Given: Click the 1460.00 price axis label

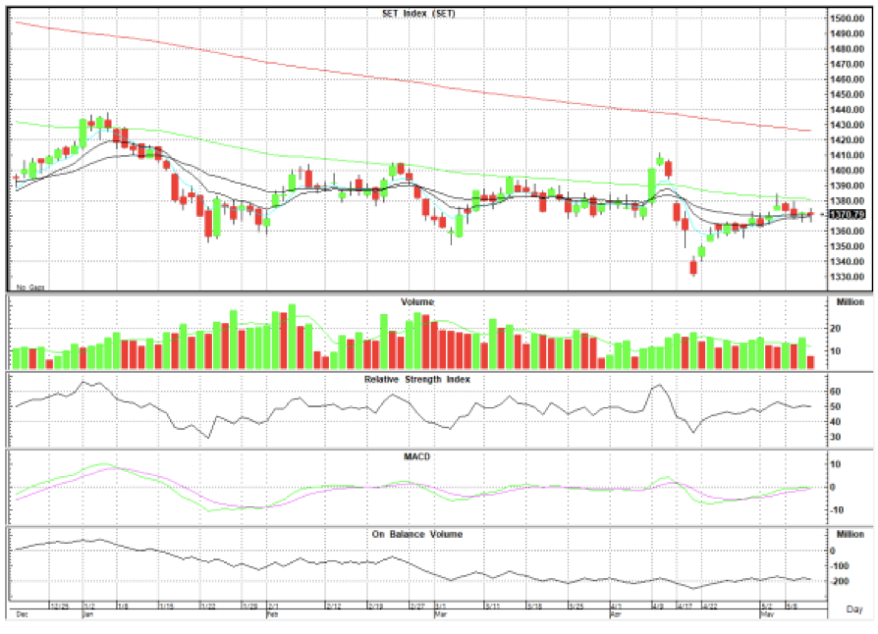Looking at the screenshot, I should click(848, 79).
